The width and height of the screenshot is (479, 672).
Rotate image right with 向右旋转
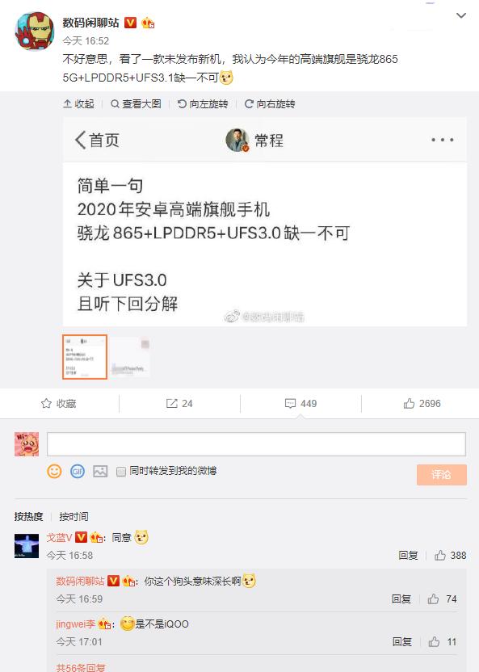point(270,103)
